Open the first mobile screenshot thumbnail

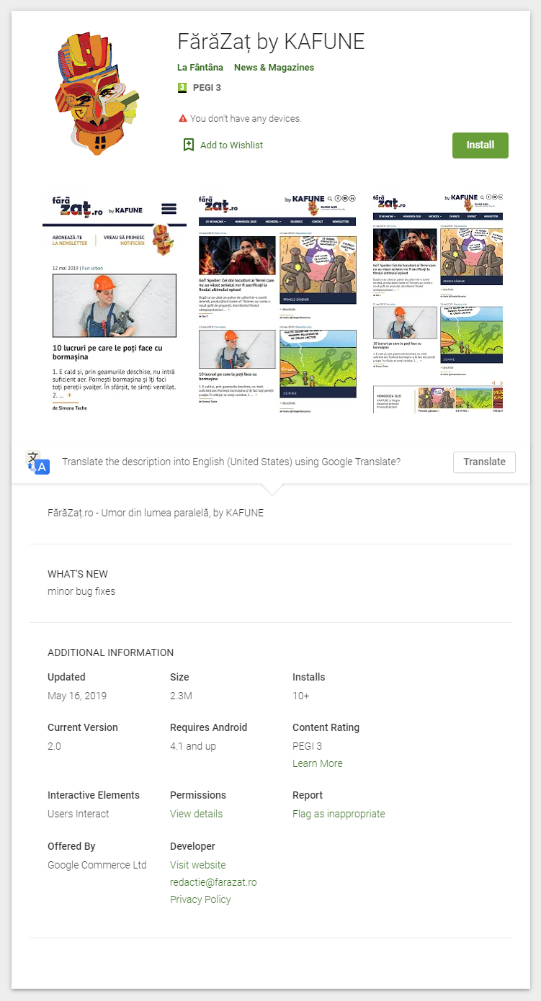point(115,302)
